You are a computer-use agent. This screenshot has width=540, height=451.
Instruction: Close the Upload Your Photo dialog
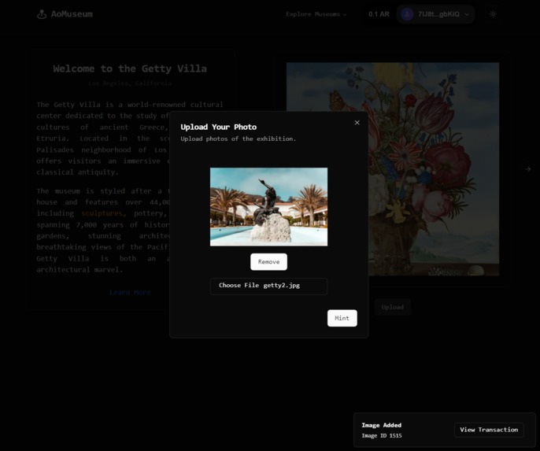pos(357,123)
